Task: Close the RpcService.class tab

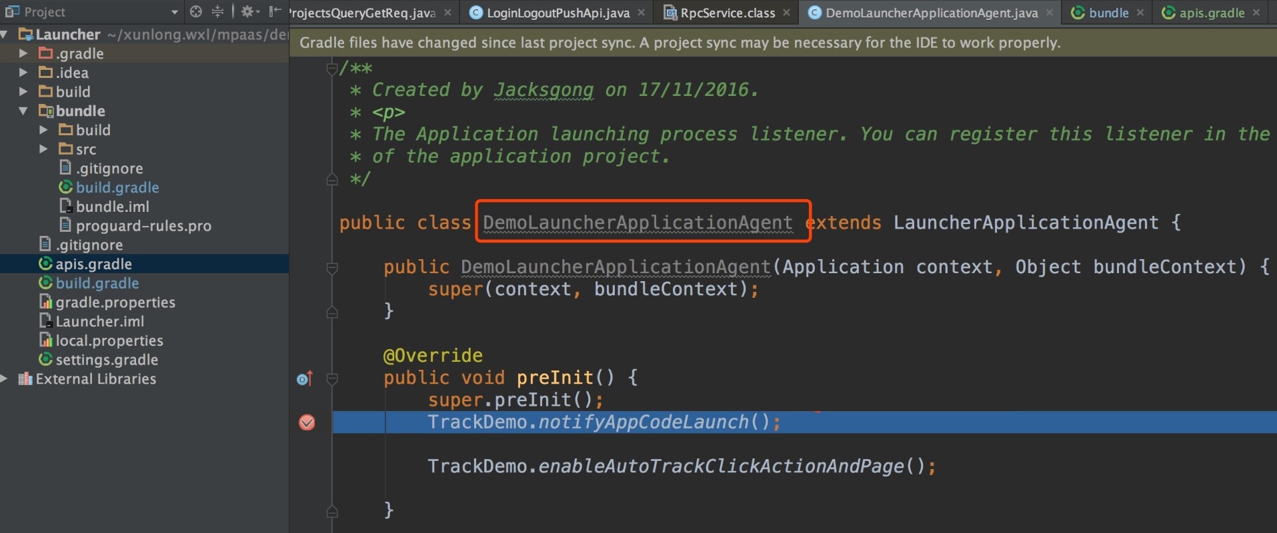Action: pyautogui.click(x=786, y=13)
